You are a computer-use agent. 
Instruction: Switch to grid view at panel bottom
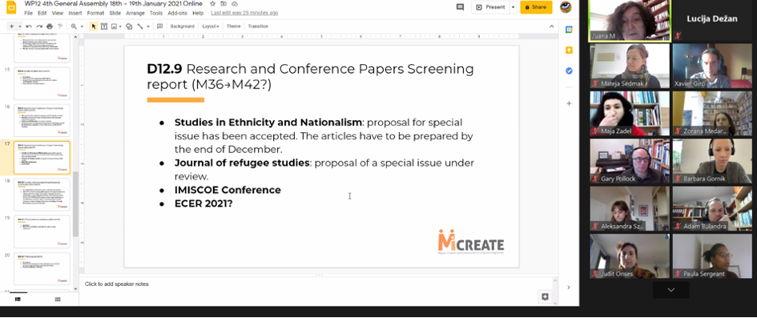click(x=58, y=300)
